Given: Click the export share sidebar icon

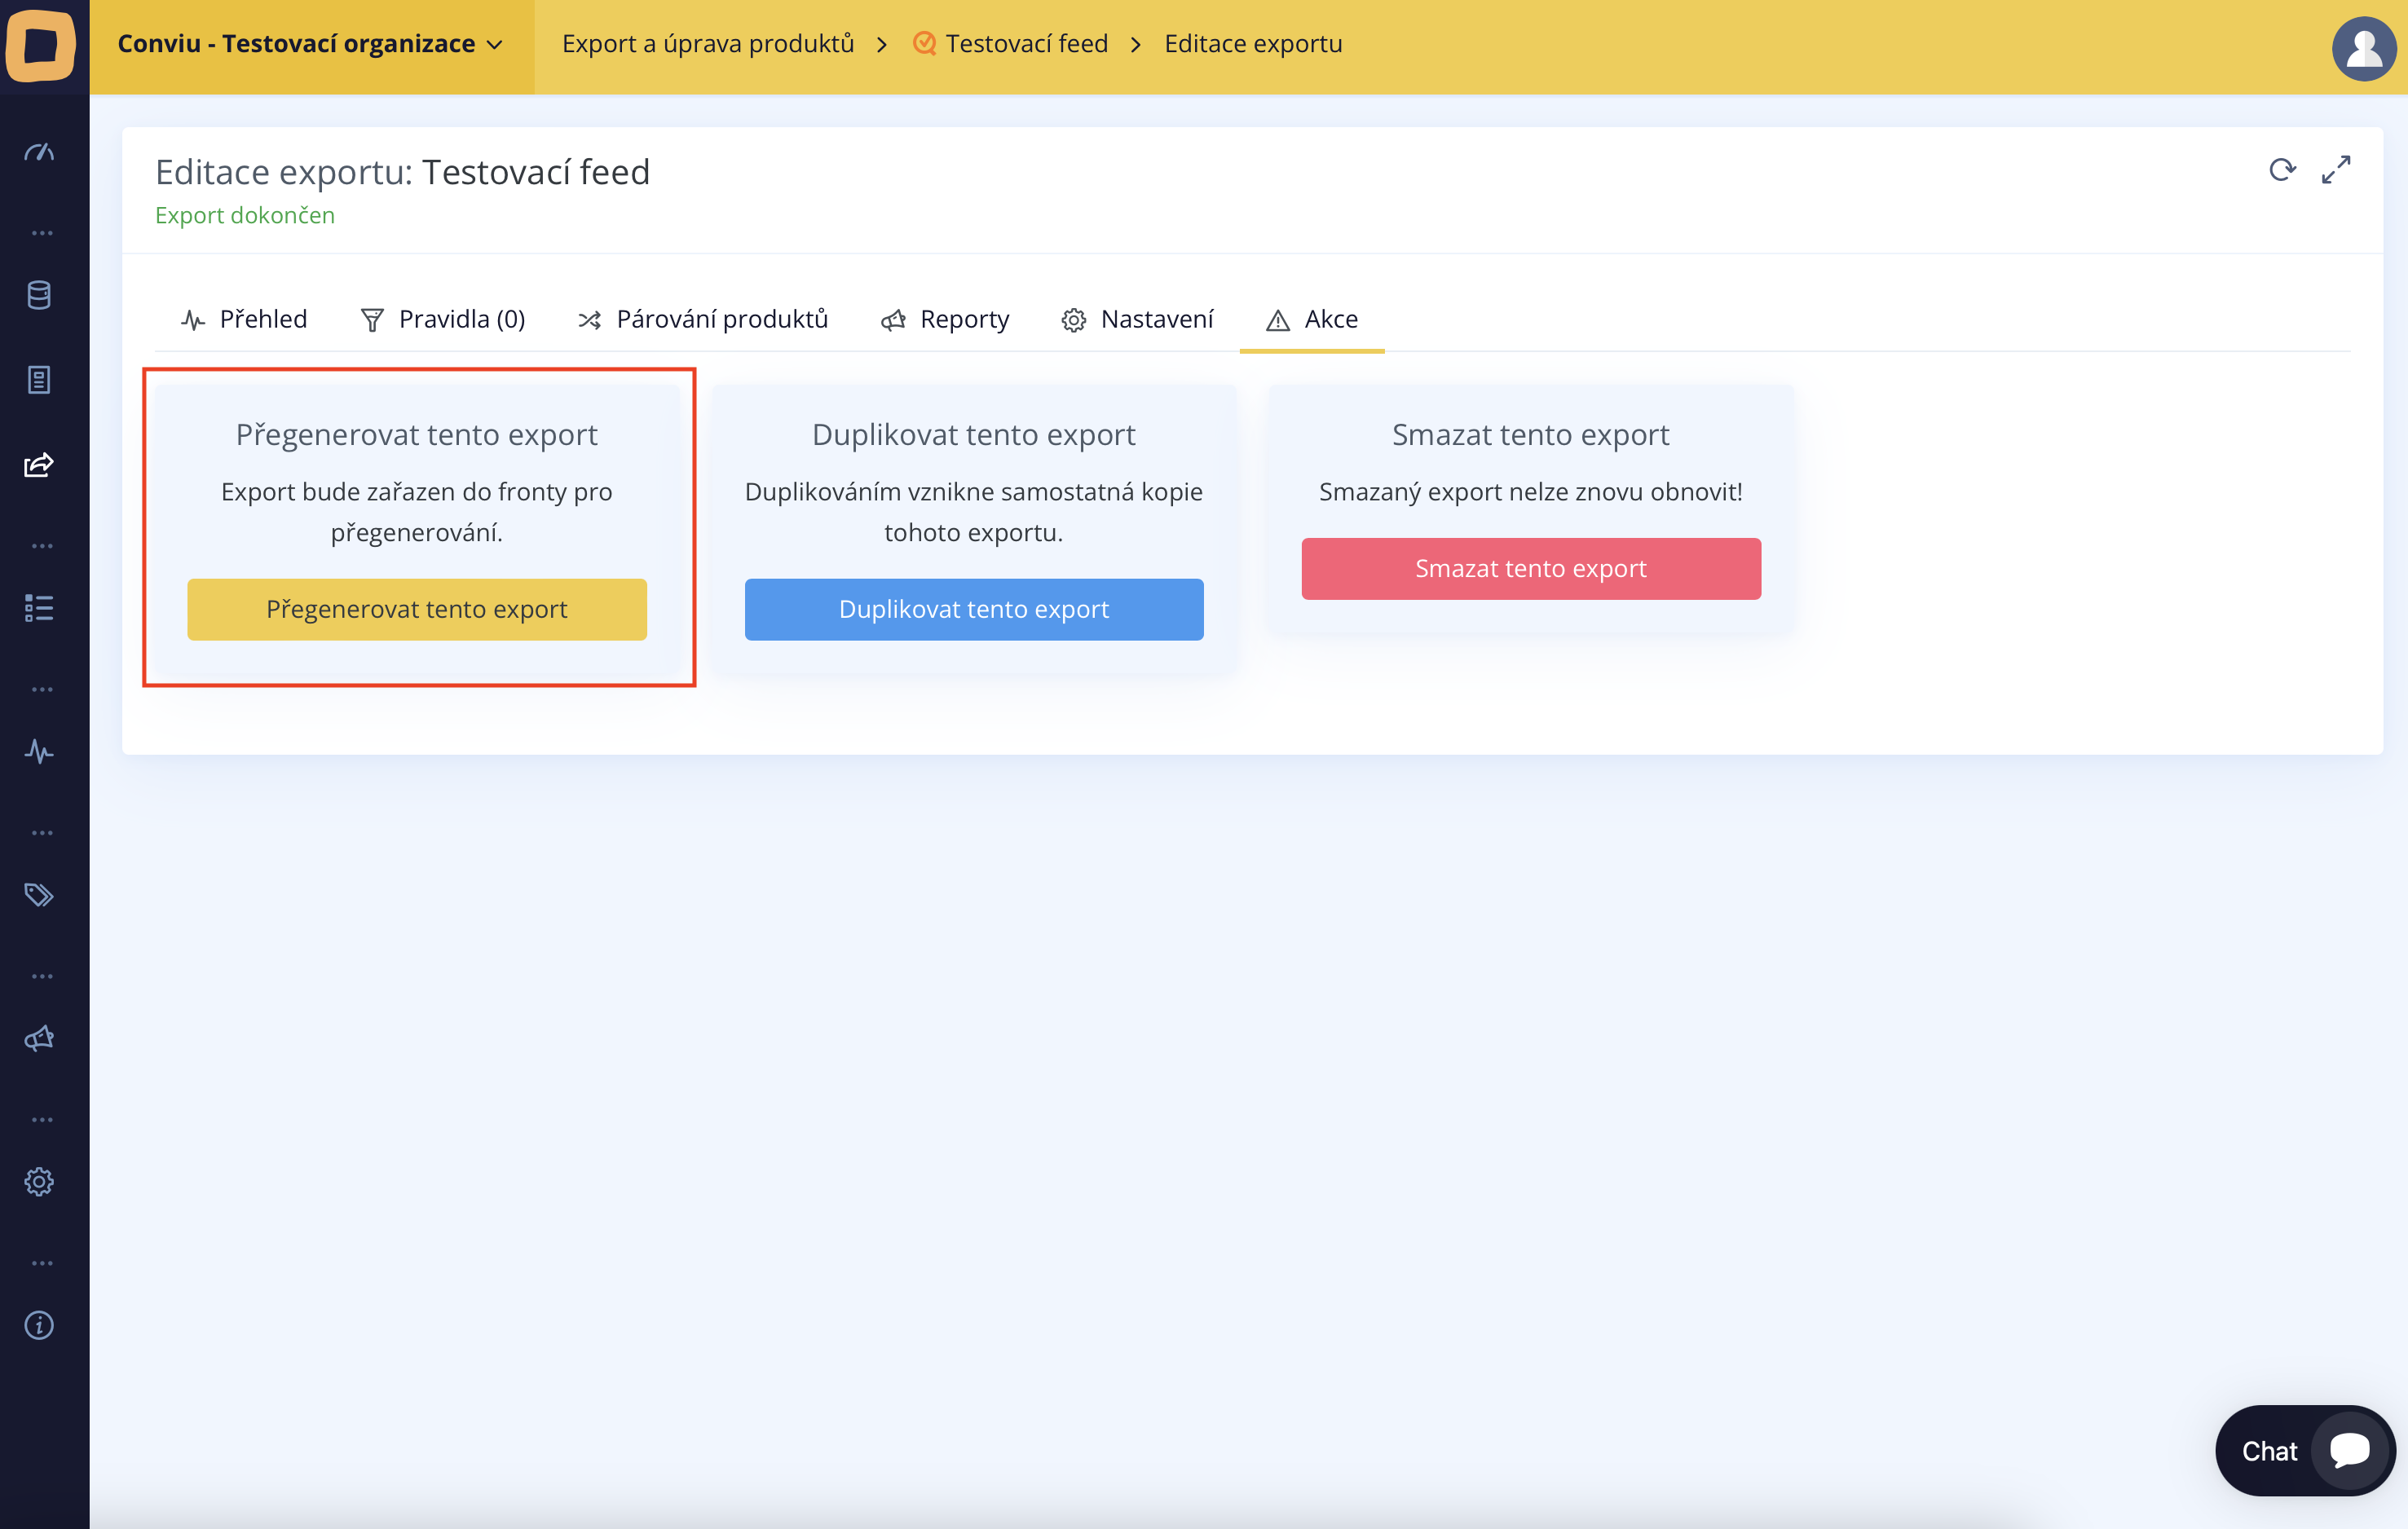Looking at the screenshot, I should pos(40,465).
